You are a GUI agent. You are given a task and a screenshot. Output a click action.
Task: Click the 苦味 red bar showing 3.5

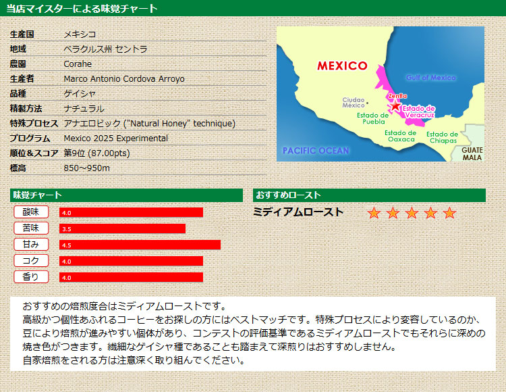pyautogui.click(x=122, y=228)
